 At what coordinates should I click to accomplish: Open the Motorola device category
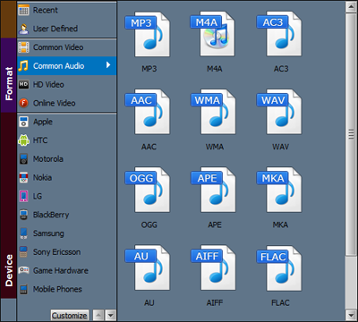point(67,159)
